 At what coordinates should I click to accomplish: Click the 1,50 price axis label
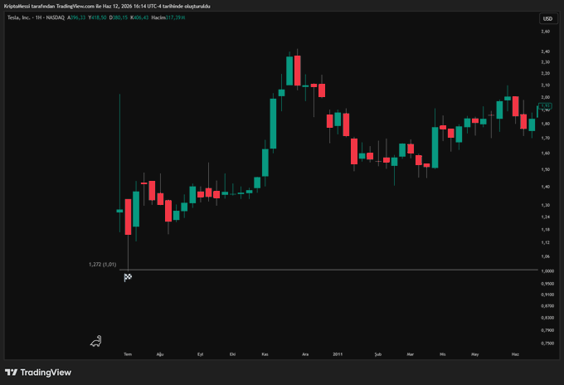tap(545, 169)
